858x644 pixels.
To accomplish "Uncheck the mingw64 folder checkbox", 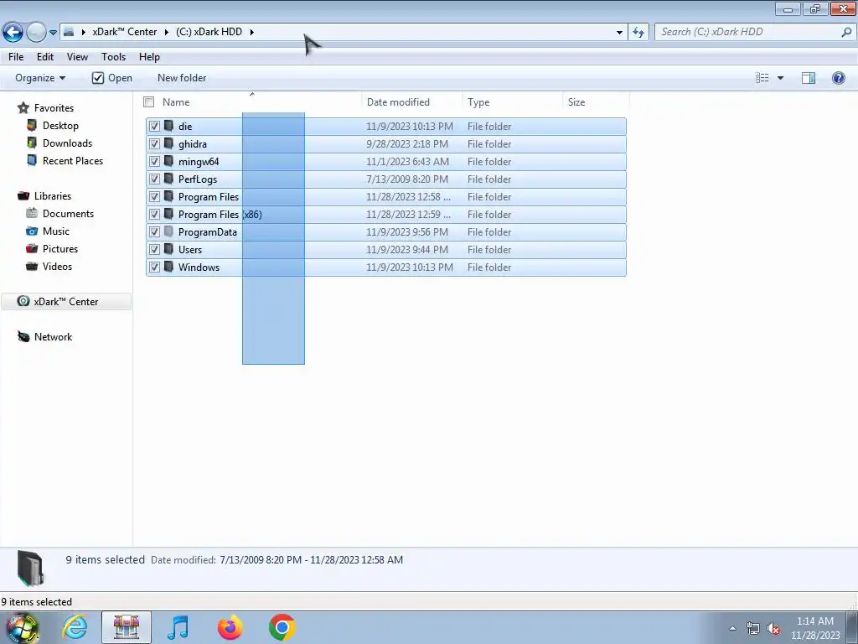I will point(154,162).
